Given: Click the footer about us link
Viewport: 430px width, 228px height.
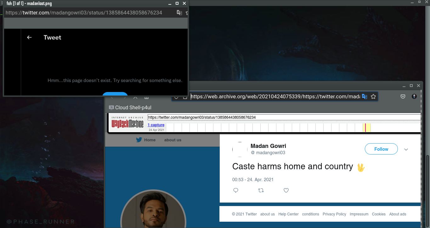Looking at the screenshot, I should [268, 214].
